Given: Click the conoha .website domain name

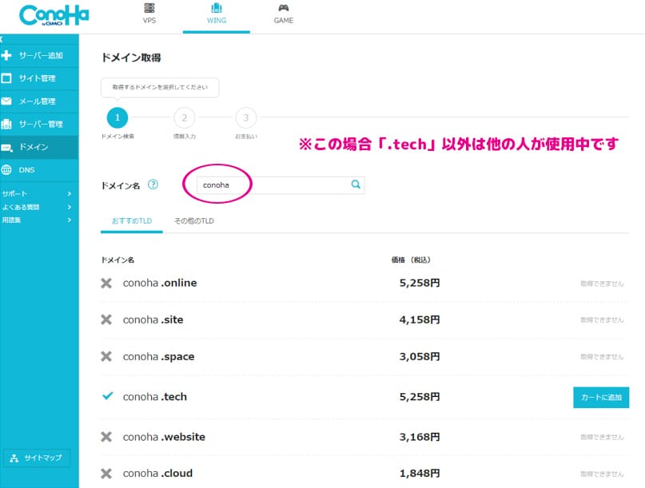Looking at the screenshot, I should tap(164, 437).
